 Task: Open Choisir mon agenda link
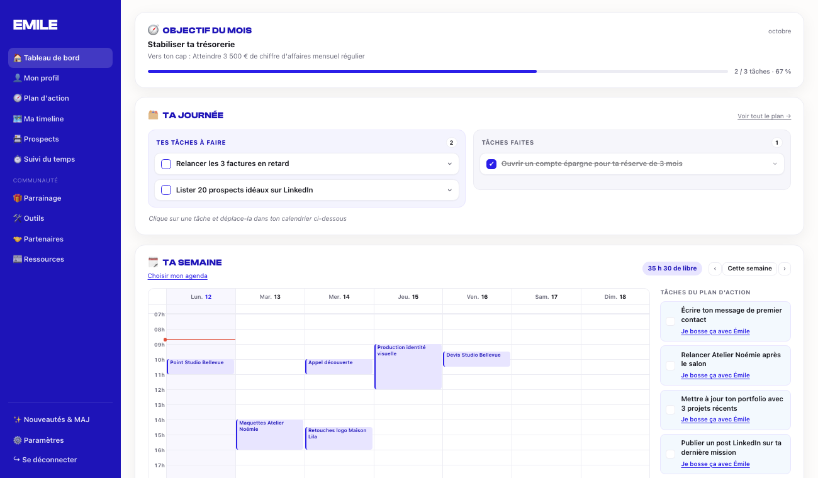coord(177,276)
